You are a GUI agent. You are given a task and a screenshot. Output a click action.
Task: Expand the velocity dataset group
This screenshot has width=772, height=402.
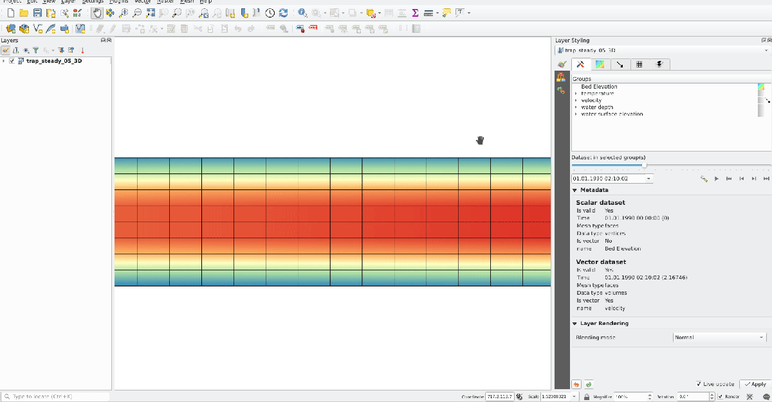tap(576, 101)
